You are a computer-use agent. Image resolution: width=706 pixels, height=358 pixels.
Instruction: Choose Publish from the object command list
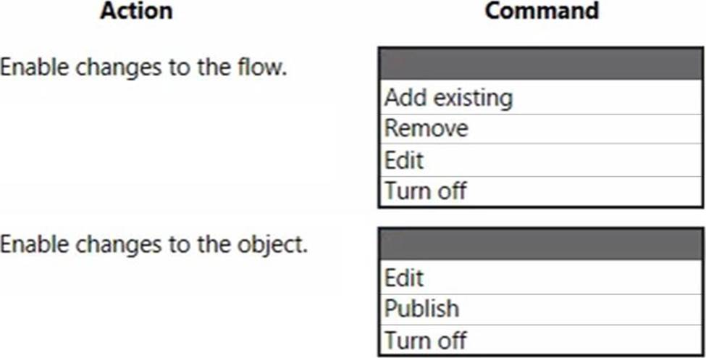[x=540, y=308]
